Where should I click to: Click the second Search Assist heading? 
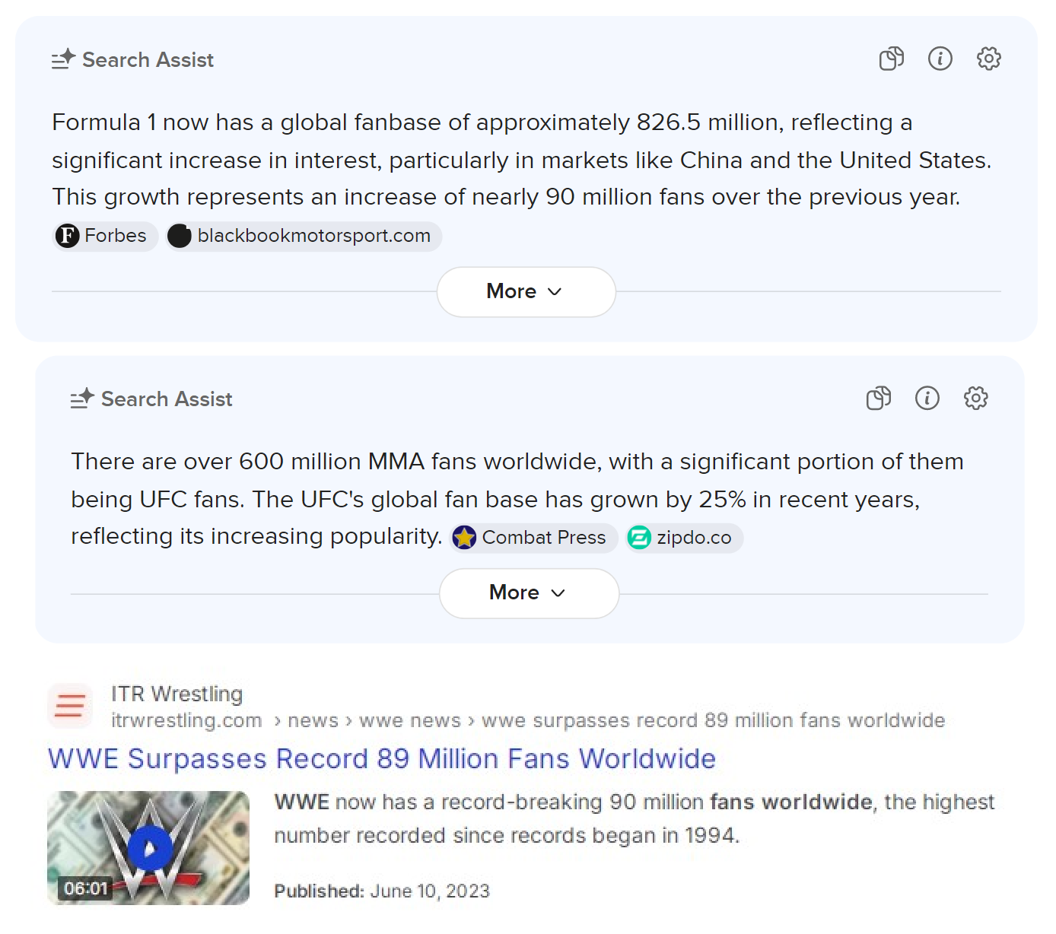tap(167, 399)
